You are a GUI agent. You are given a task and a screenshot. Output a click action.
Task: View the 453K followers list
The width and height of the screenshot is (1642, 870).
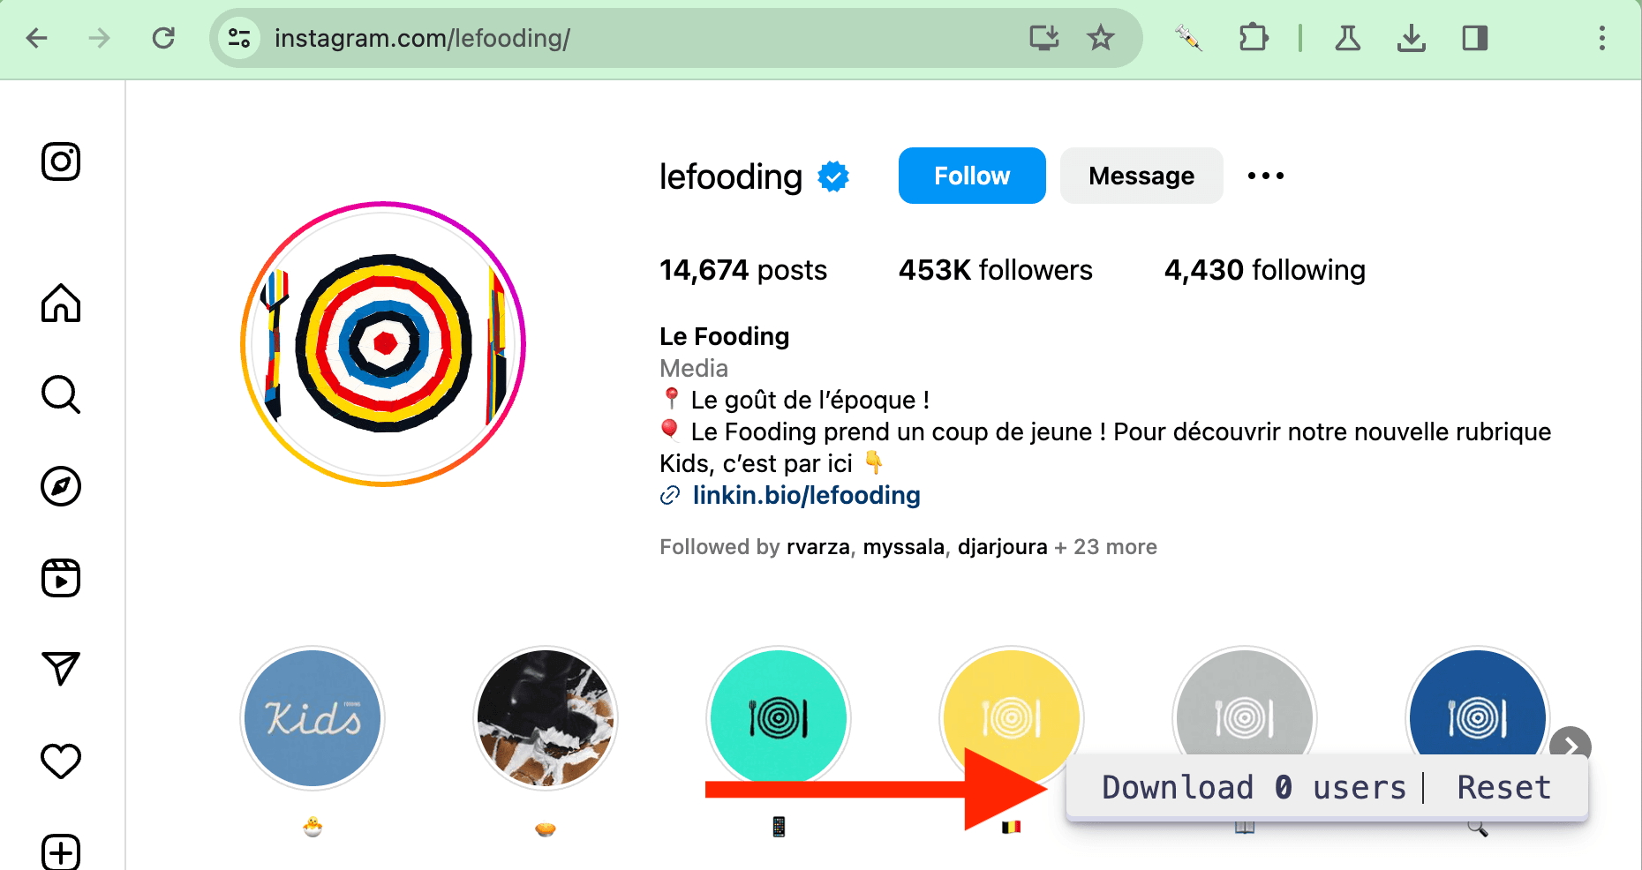point(995,270)
